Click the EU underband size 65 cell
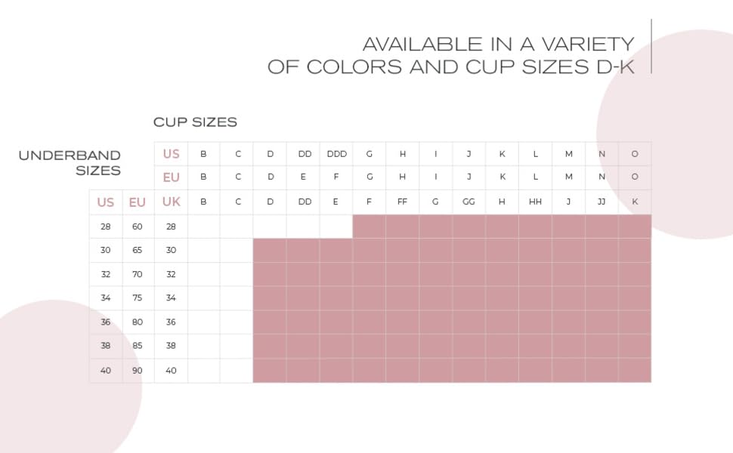 (x=137, y=250)
